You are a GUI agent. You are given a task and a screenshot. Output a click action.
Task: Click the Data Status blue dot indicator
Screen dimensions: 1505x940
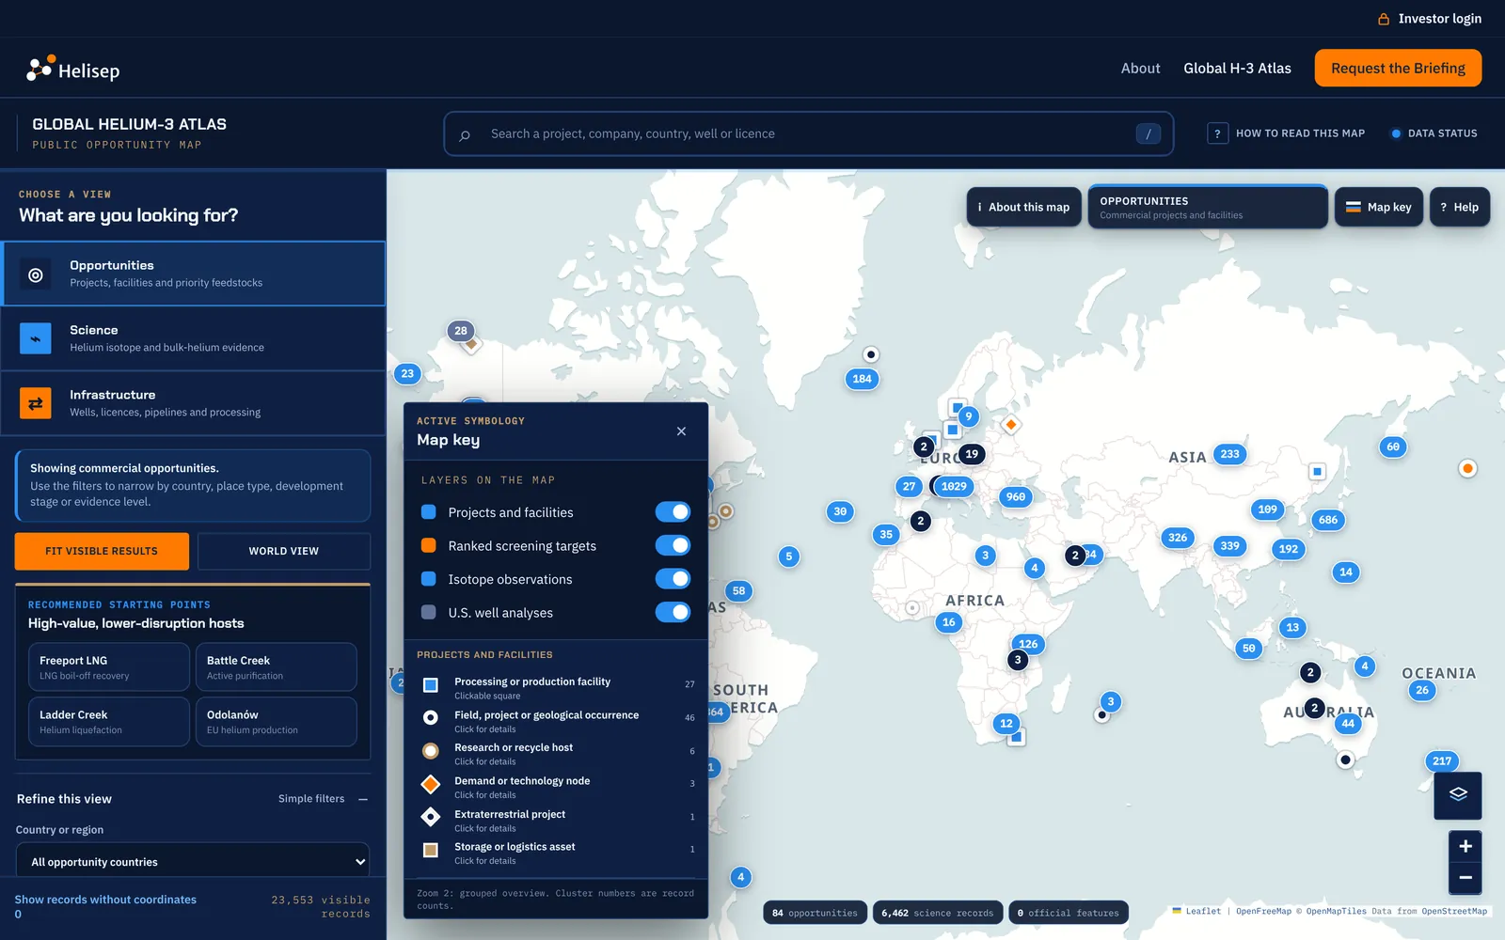pyautogui.click(x=1396, y=133)
